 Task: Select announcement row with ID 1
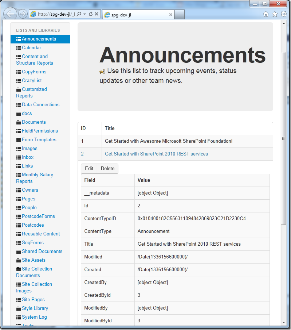tap(168, 141)
